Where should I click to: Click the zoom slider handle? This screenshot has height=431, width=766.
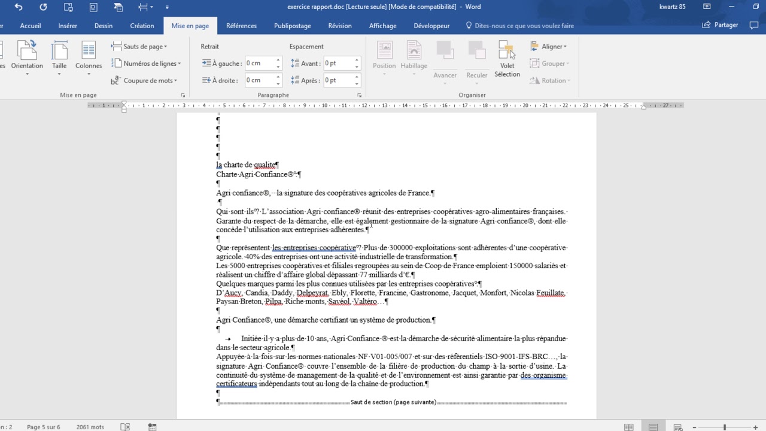click(725, 427)
